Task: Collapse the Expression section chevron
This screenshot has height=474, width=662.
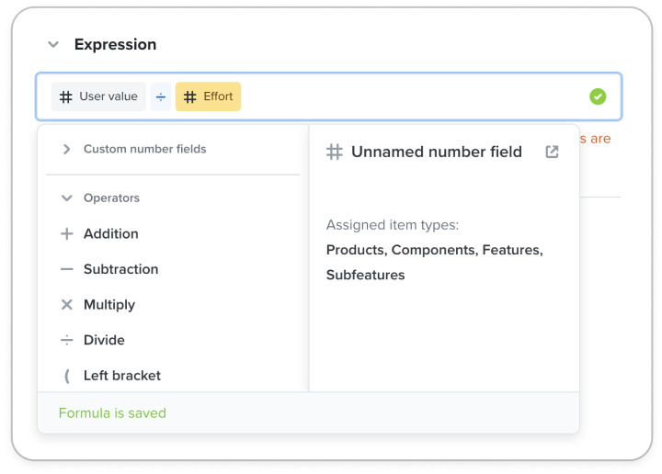Action: (53, 44)
